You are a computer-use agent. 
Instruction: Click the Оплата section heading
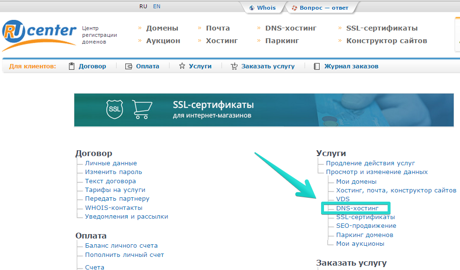point(91,236)
